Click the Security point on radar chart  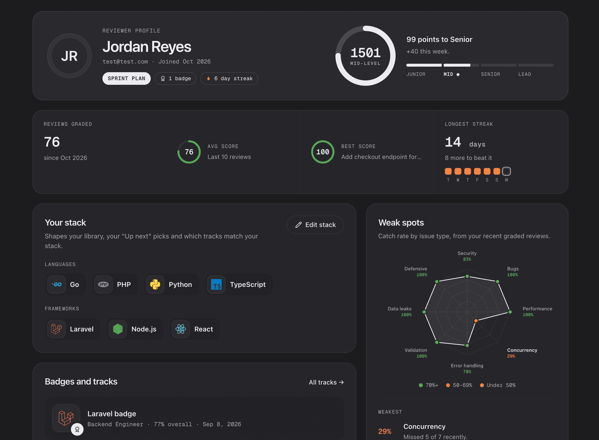(467, 277)
